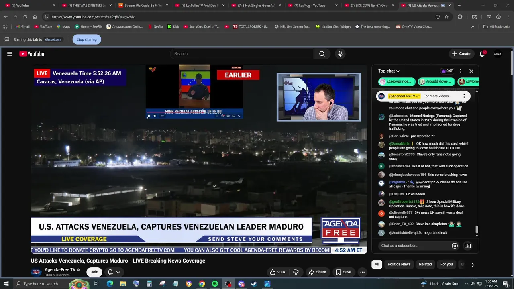Select the Politics News filter chip

point(399,264)
